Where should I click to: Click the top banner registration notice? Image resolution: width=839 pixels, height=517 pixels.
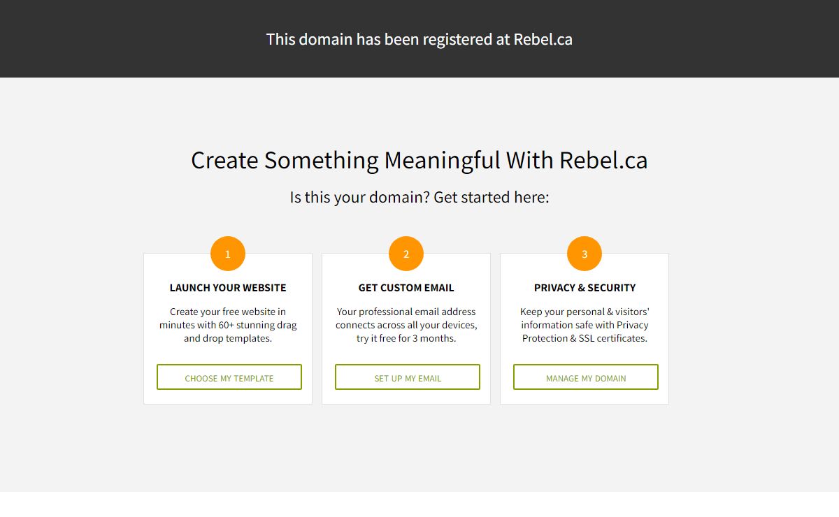419,39
